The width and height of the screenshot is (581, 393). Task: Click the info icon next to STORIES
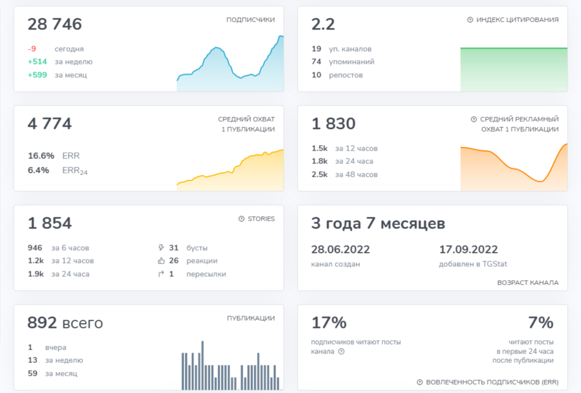coord(242,219)
